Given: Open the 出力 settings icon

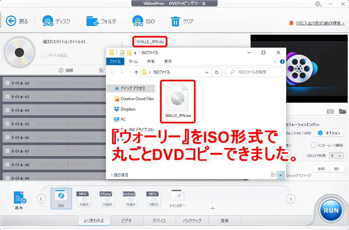Looking at the screenshot, I should click(x=19, y=200).
